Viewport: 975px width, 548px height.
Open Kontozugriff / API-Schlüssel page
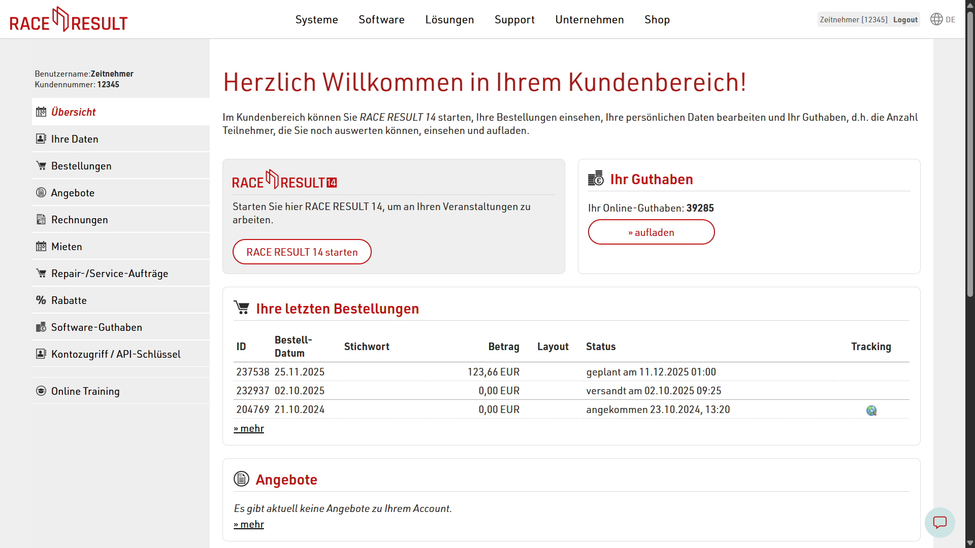(x=116, y=354)
